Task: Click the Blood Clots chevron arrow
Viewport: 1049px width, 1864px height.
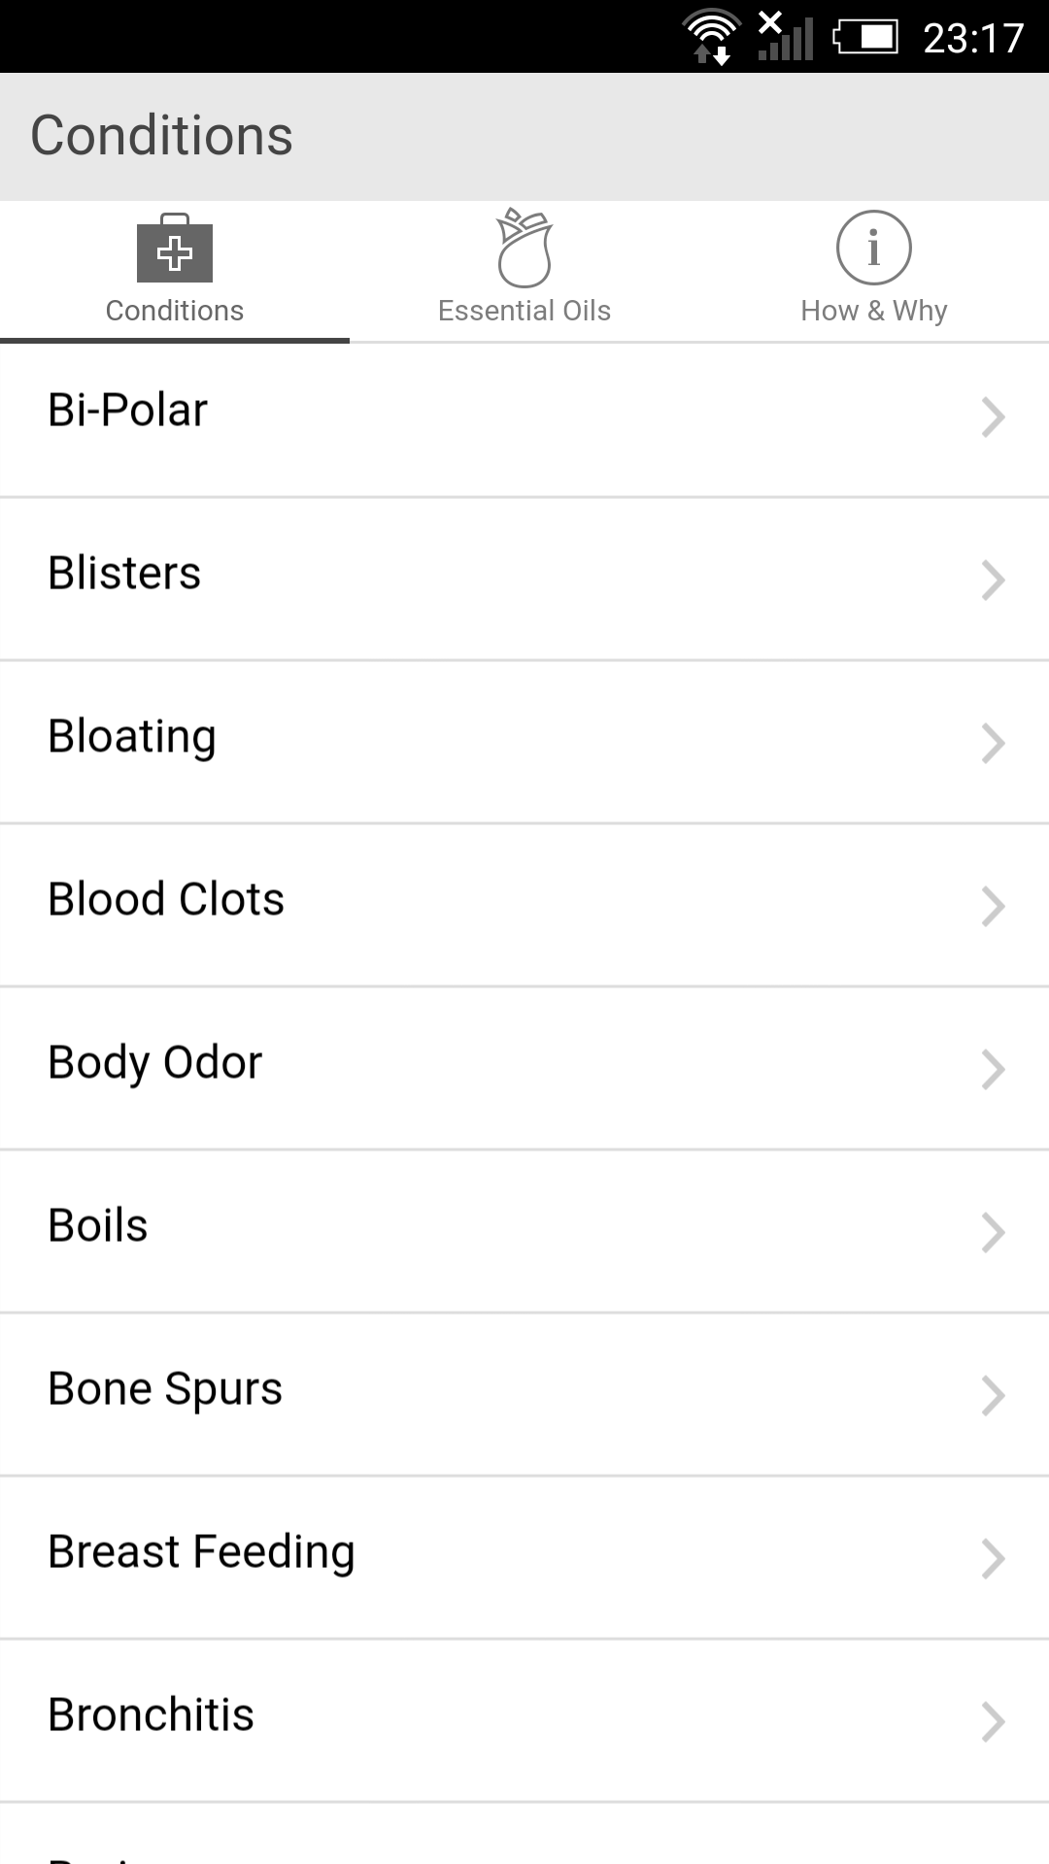Action: click(992, 907)
